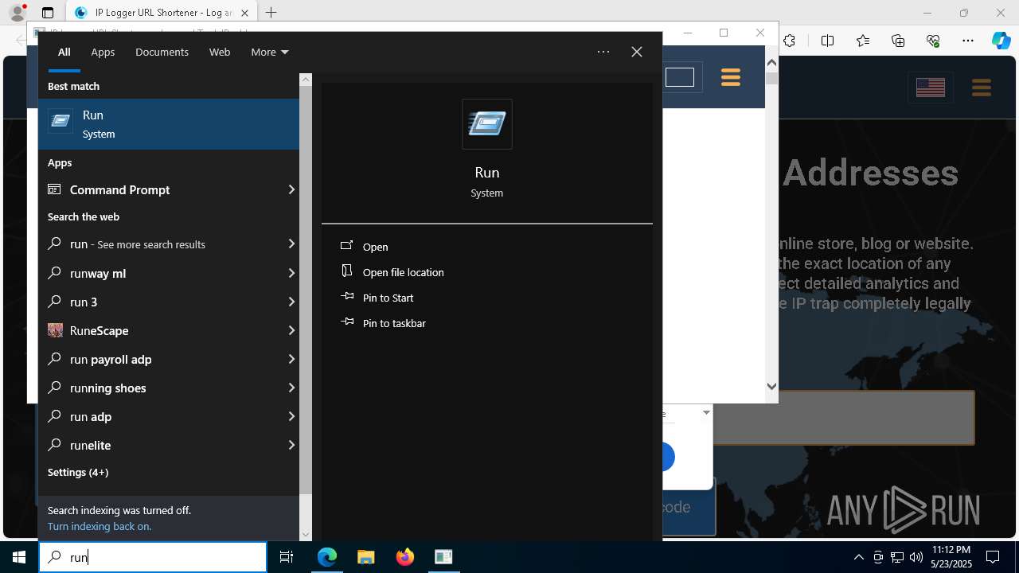Switch to the Documents search tab

(x=162, y=52)
